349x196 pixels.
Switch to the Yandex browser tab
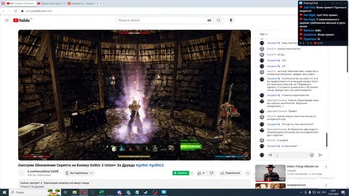click(82, 3)
